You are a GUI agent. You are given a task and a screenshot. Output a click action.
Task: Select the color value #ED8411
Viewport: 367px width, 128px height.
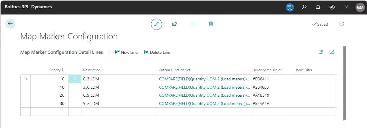pos(273,79)
